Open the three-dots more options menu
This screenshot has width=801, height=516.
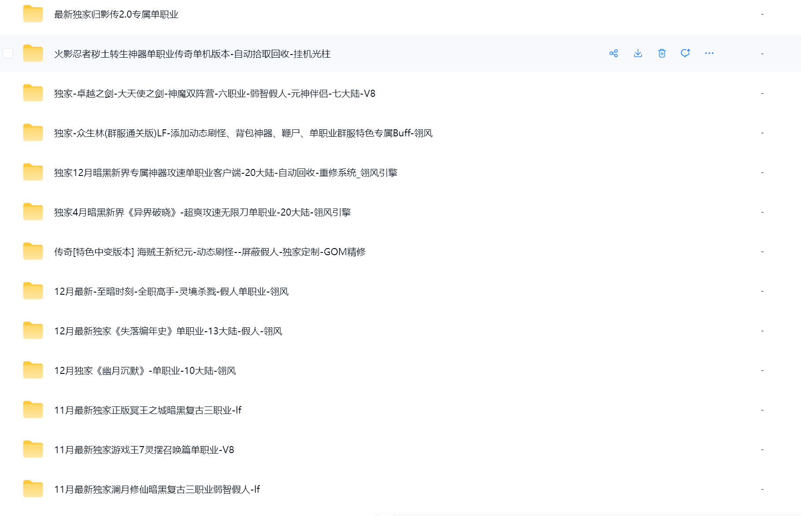(709, 53)
